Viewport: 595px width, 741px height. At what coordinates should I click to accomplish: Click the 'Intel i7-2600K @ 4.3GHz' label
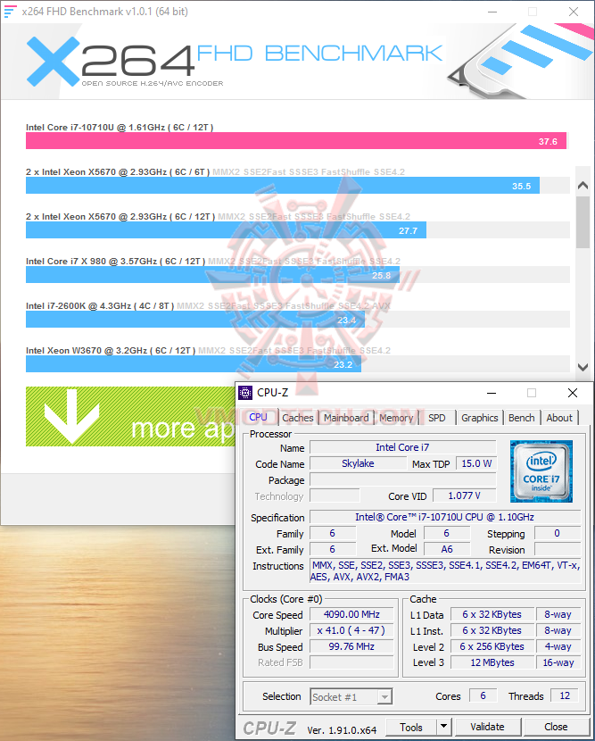point(100,305)
